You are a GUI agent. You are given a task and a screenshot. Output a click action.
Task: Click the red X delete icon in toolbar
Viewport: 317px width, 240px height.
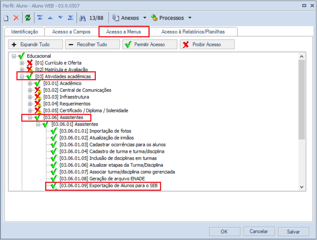(x=16, y=18)
